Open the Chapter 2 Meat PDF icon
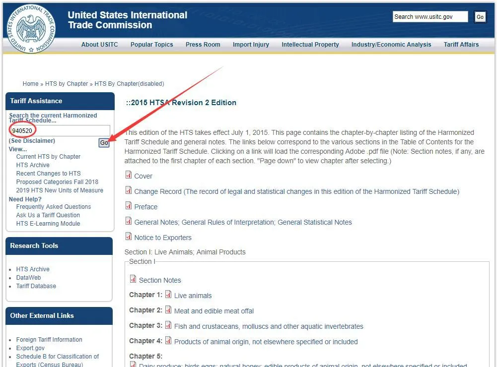Image resolution: width=497 pixels, height=367 pixels. [168, 309]
